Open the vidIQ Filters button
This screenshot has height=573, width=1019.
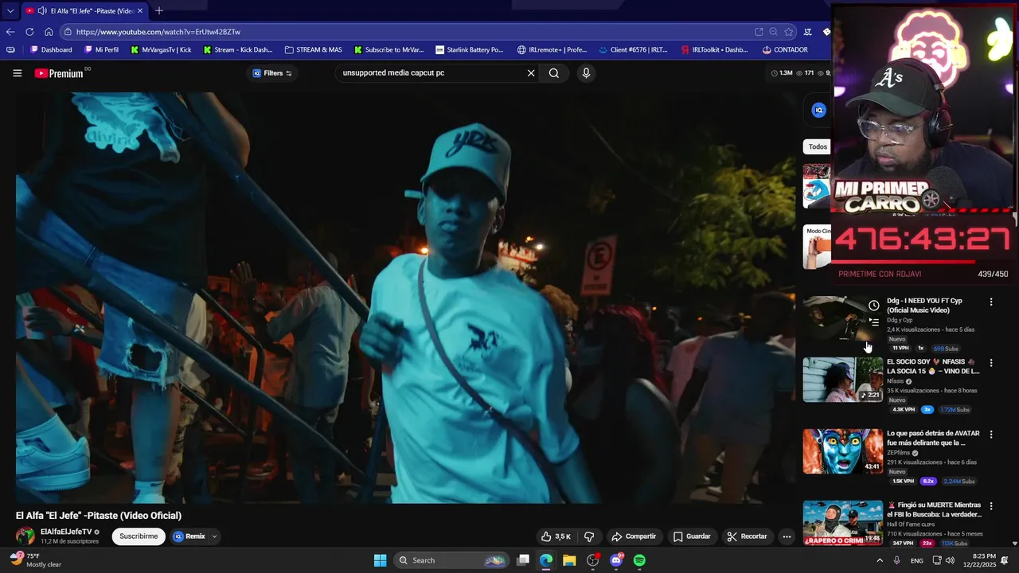click(x=272, y=73)
